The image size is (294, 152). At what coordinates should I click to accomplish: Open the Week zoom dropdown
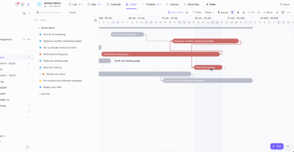tap(210, 12)
